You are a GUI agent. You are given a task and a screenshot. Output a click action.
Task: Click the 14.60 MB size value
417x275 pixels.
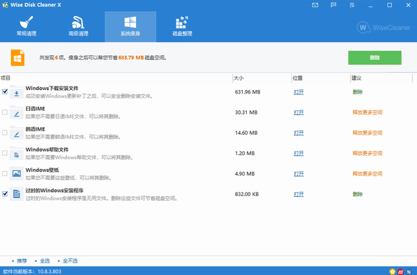click(x=246, y=133)
